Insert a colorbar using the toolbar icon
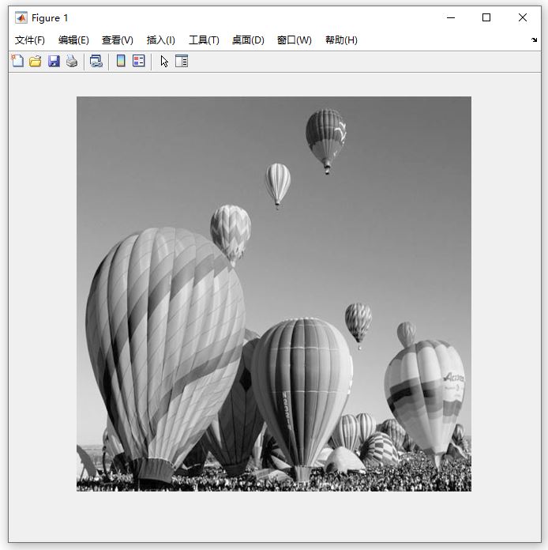This screenshot has height=550, width=548. tap(121, 61)
